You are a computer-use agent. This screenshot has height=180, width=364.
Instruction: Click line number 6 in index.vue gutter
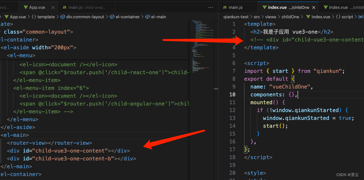click(x=234, y=63)
